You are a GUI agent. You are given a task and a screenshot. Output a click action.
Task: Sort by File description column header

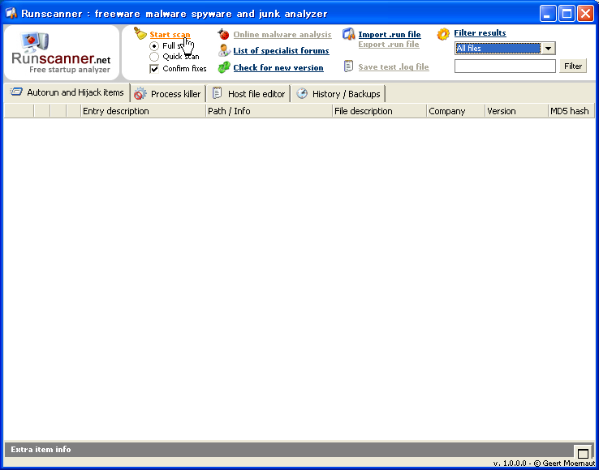(379, 111)
